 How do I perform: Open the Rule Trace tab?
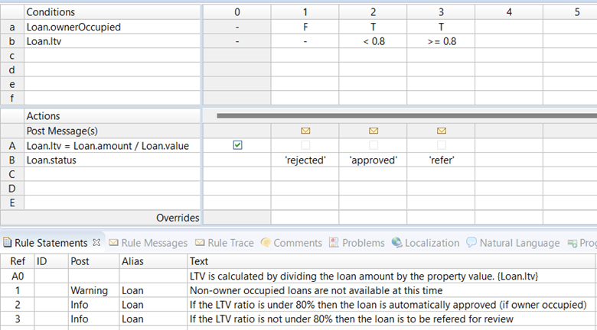coord(230,243)
